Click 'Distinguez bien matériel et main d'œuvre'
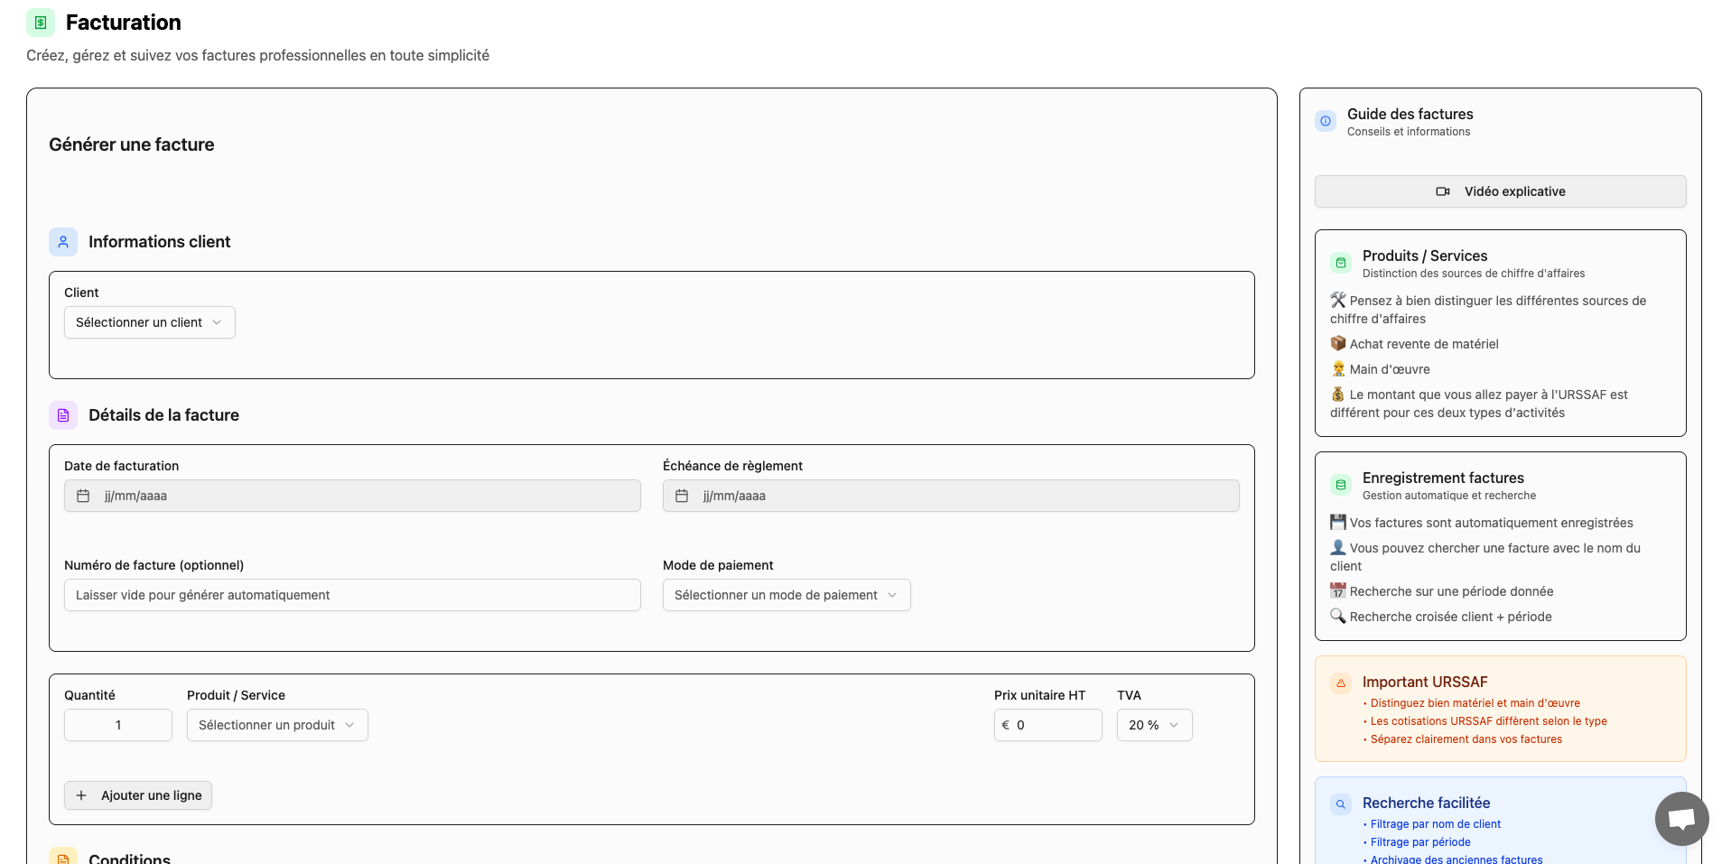This screenshot has width=1731, height=864. coord(1475,703)
